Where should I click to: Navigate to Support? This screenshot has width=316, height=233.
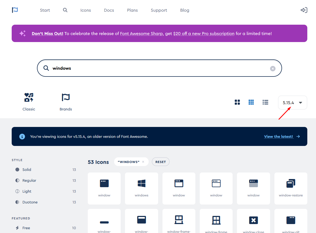click(x=159, y=10)
